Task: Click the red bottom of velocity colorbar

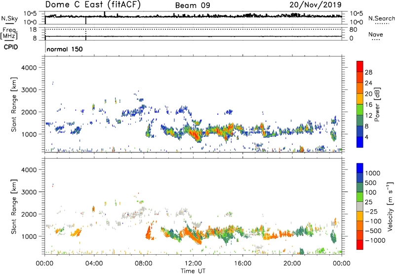Action: (360, 245)
